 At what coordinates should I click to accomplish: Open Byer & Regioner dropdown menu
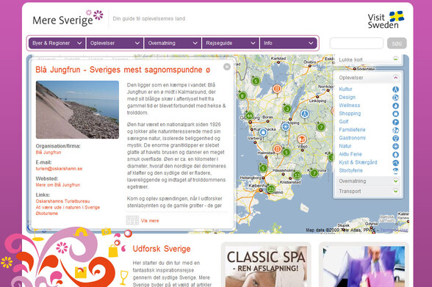click(x=57, y=43)
